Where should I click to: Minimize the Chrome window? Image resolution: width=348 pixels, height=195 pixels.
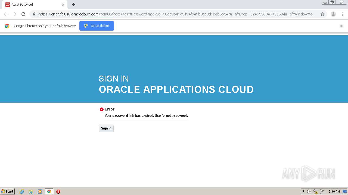click(x=325, y=2)
